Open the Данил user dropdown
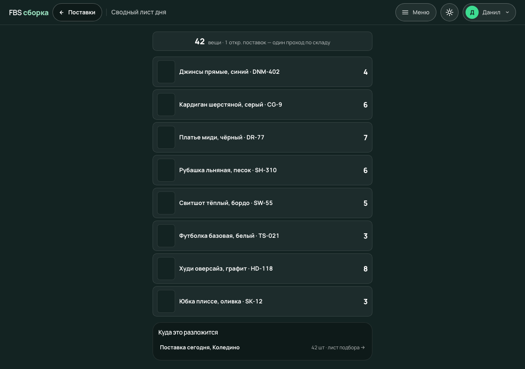The width and height of the screenshot is (525, 369). coord(489,12)
